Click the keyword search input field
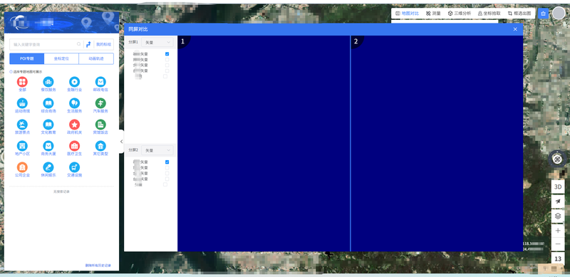This screenshot has height=277, width=570. [46, 44]
